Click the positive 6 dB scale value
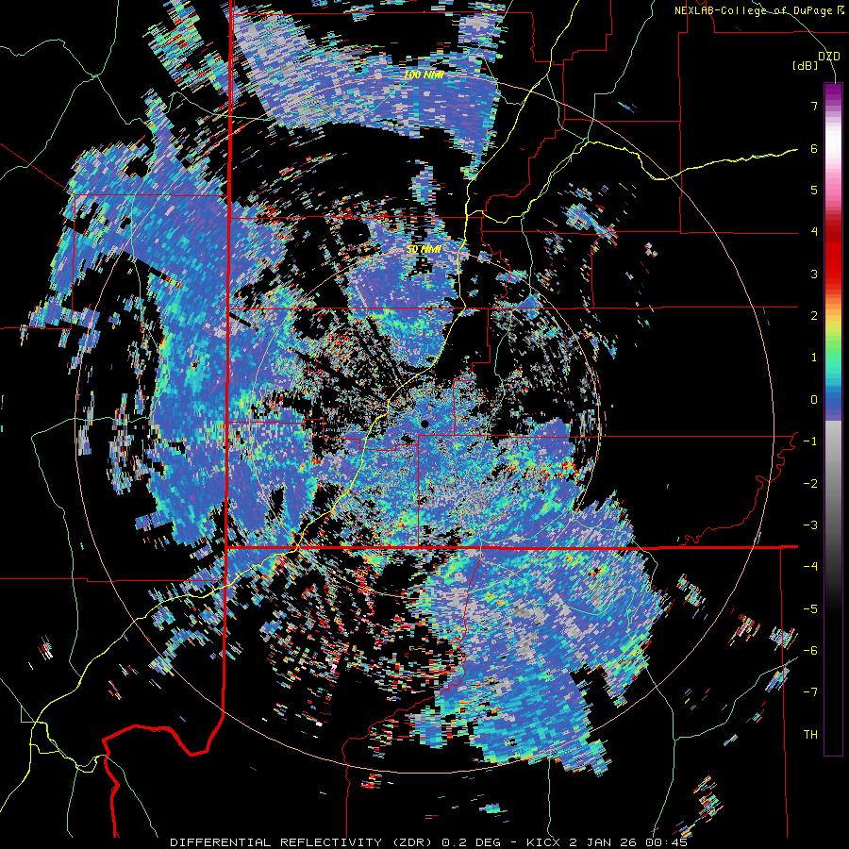849x849 pixels. tap(814, 148)
